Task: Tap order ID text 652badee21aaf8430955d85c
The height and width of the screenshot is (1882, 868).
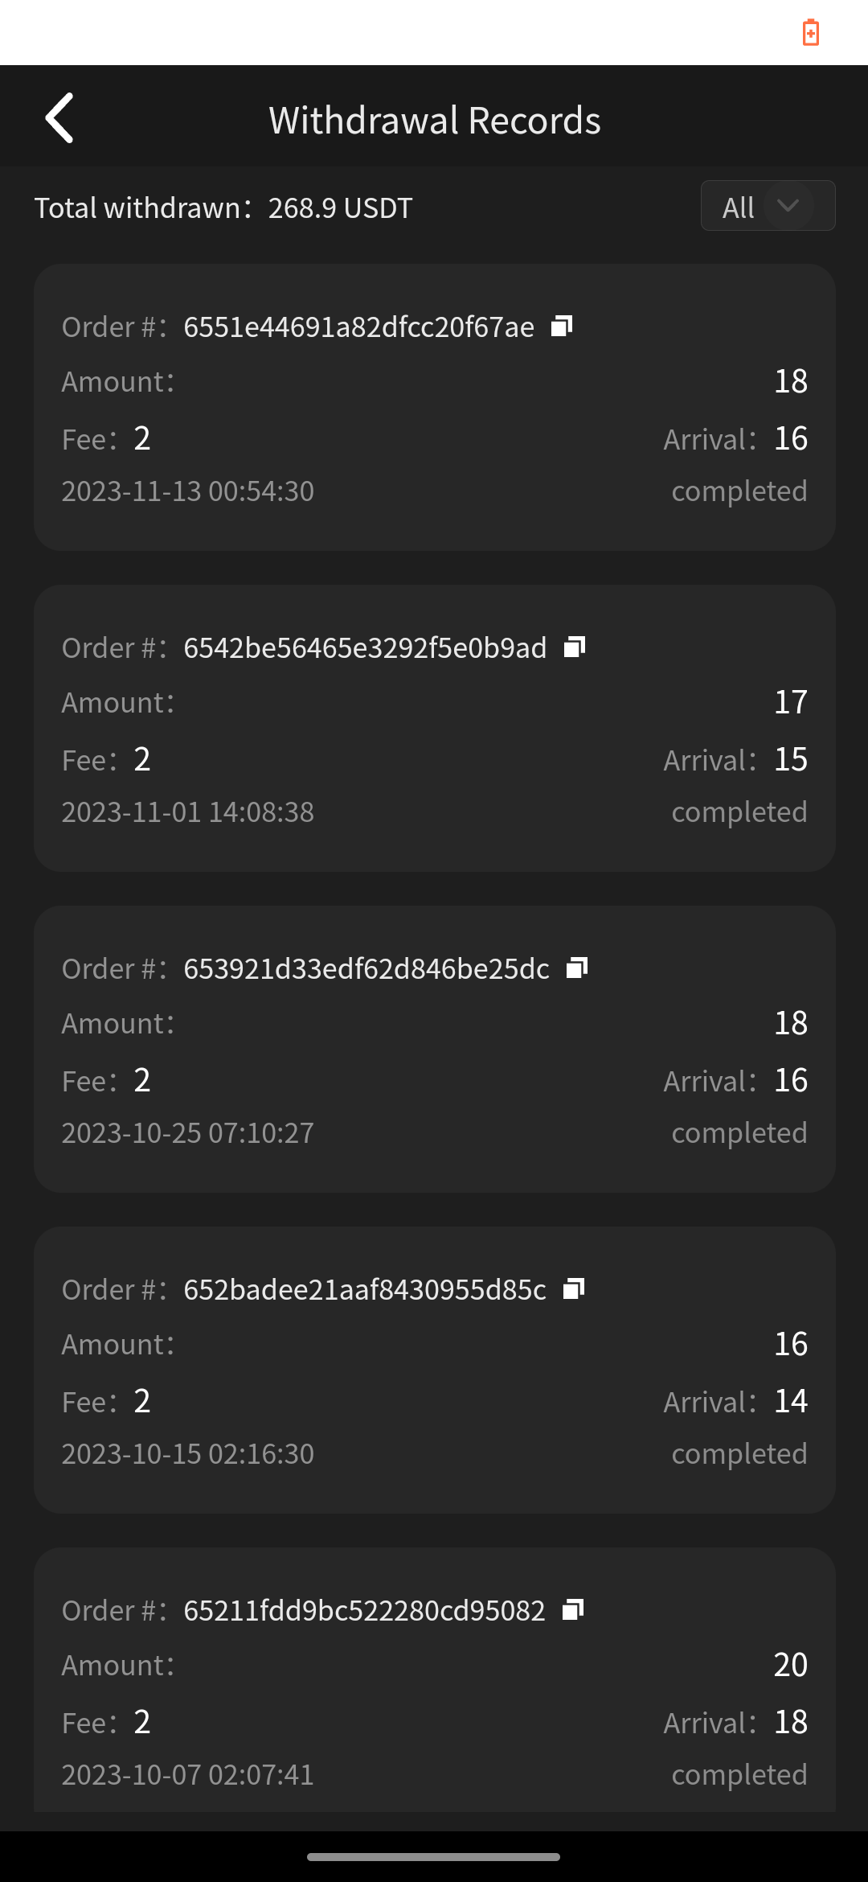Action: (x=365, y=1290)
